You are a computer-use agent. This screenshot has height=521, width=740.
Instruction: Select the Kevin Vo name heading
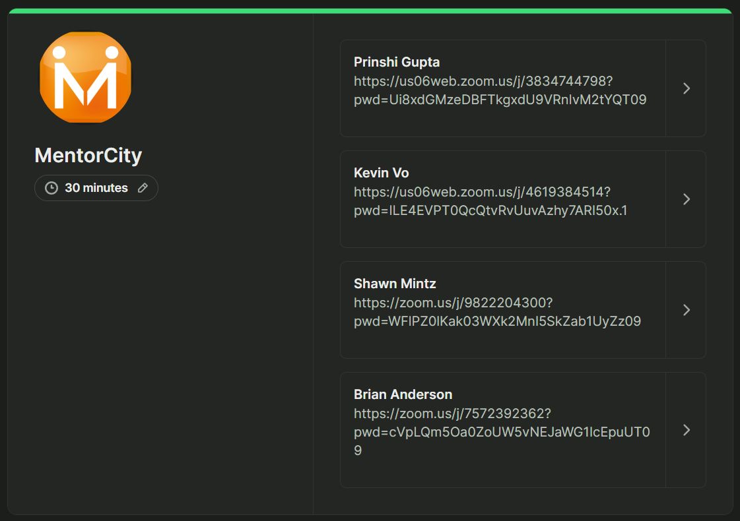382,173
